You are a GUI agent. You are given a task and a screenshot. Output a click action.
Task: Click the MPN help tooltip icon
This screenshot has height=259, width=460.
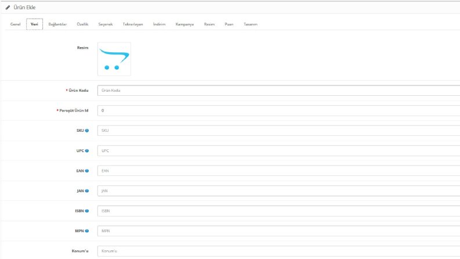click(87, 231)
